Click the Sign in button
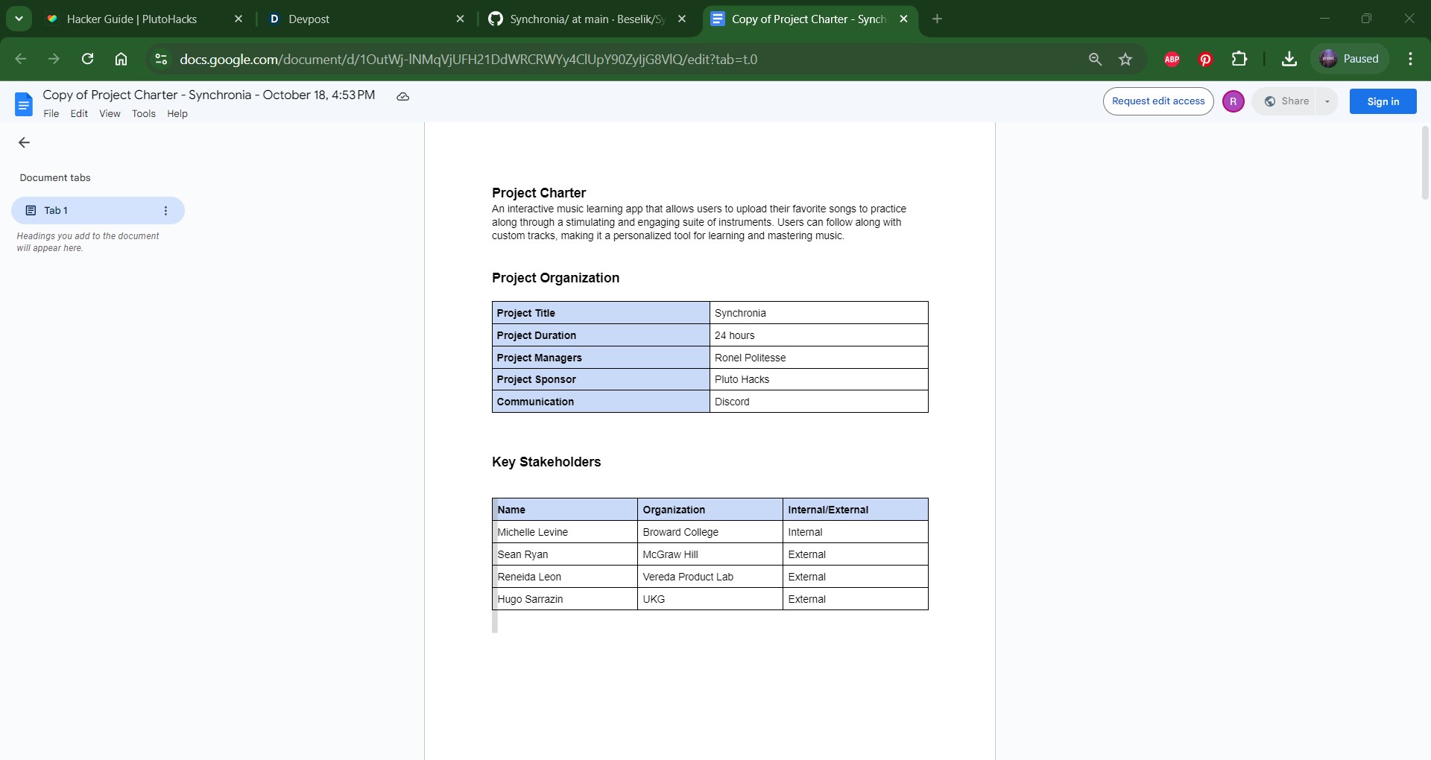The height and width of the screenshot is (760, 1431). (1383, 101)
